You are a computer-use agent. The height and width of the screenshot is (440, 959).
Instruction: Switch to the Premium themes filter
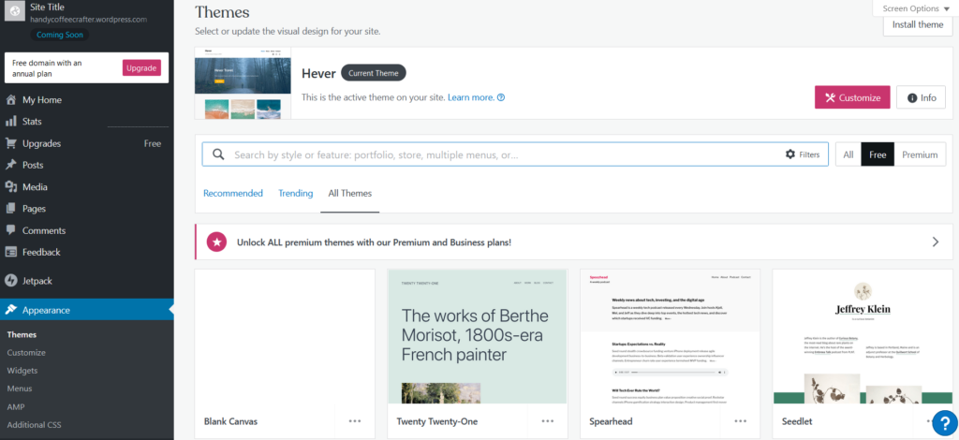click(920, 154)
